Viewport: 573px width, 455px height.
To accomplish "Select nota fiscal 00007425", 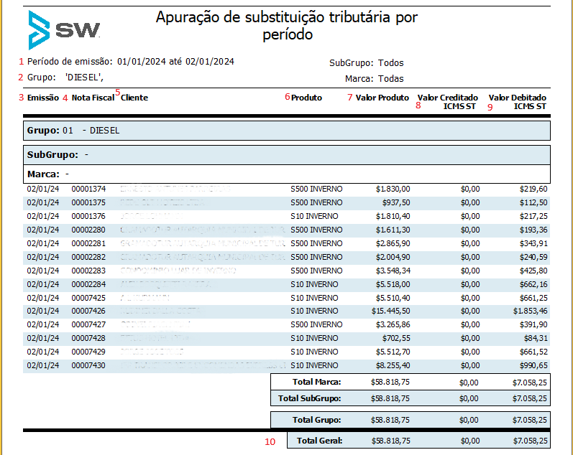I will pyautogui.click(x=88, y=298).
